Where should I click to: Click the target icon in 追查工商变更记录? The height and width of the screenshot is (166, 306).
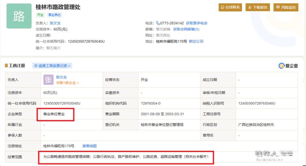(x=36, y=66)
